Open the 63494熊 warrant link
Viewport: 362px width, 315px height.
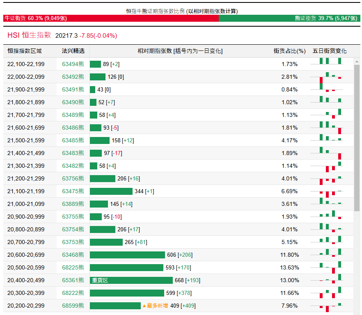tap(73, 64)
